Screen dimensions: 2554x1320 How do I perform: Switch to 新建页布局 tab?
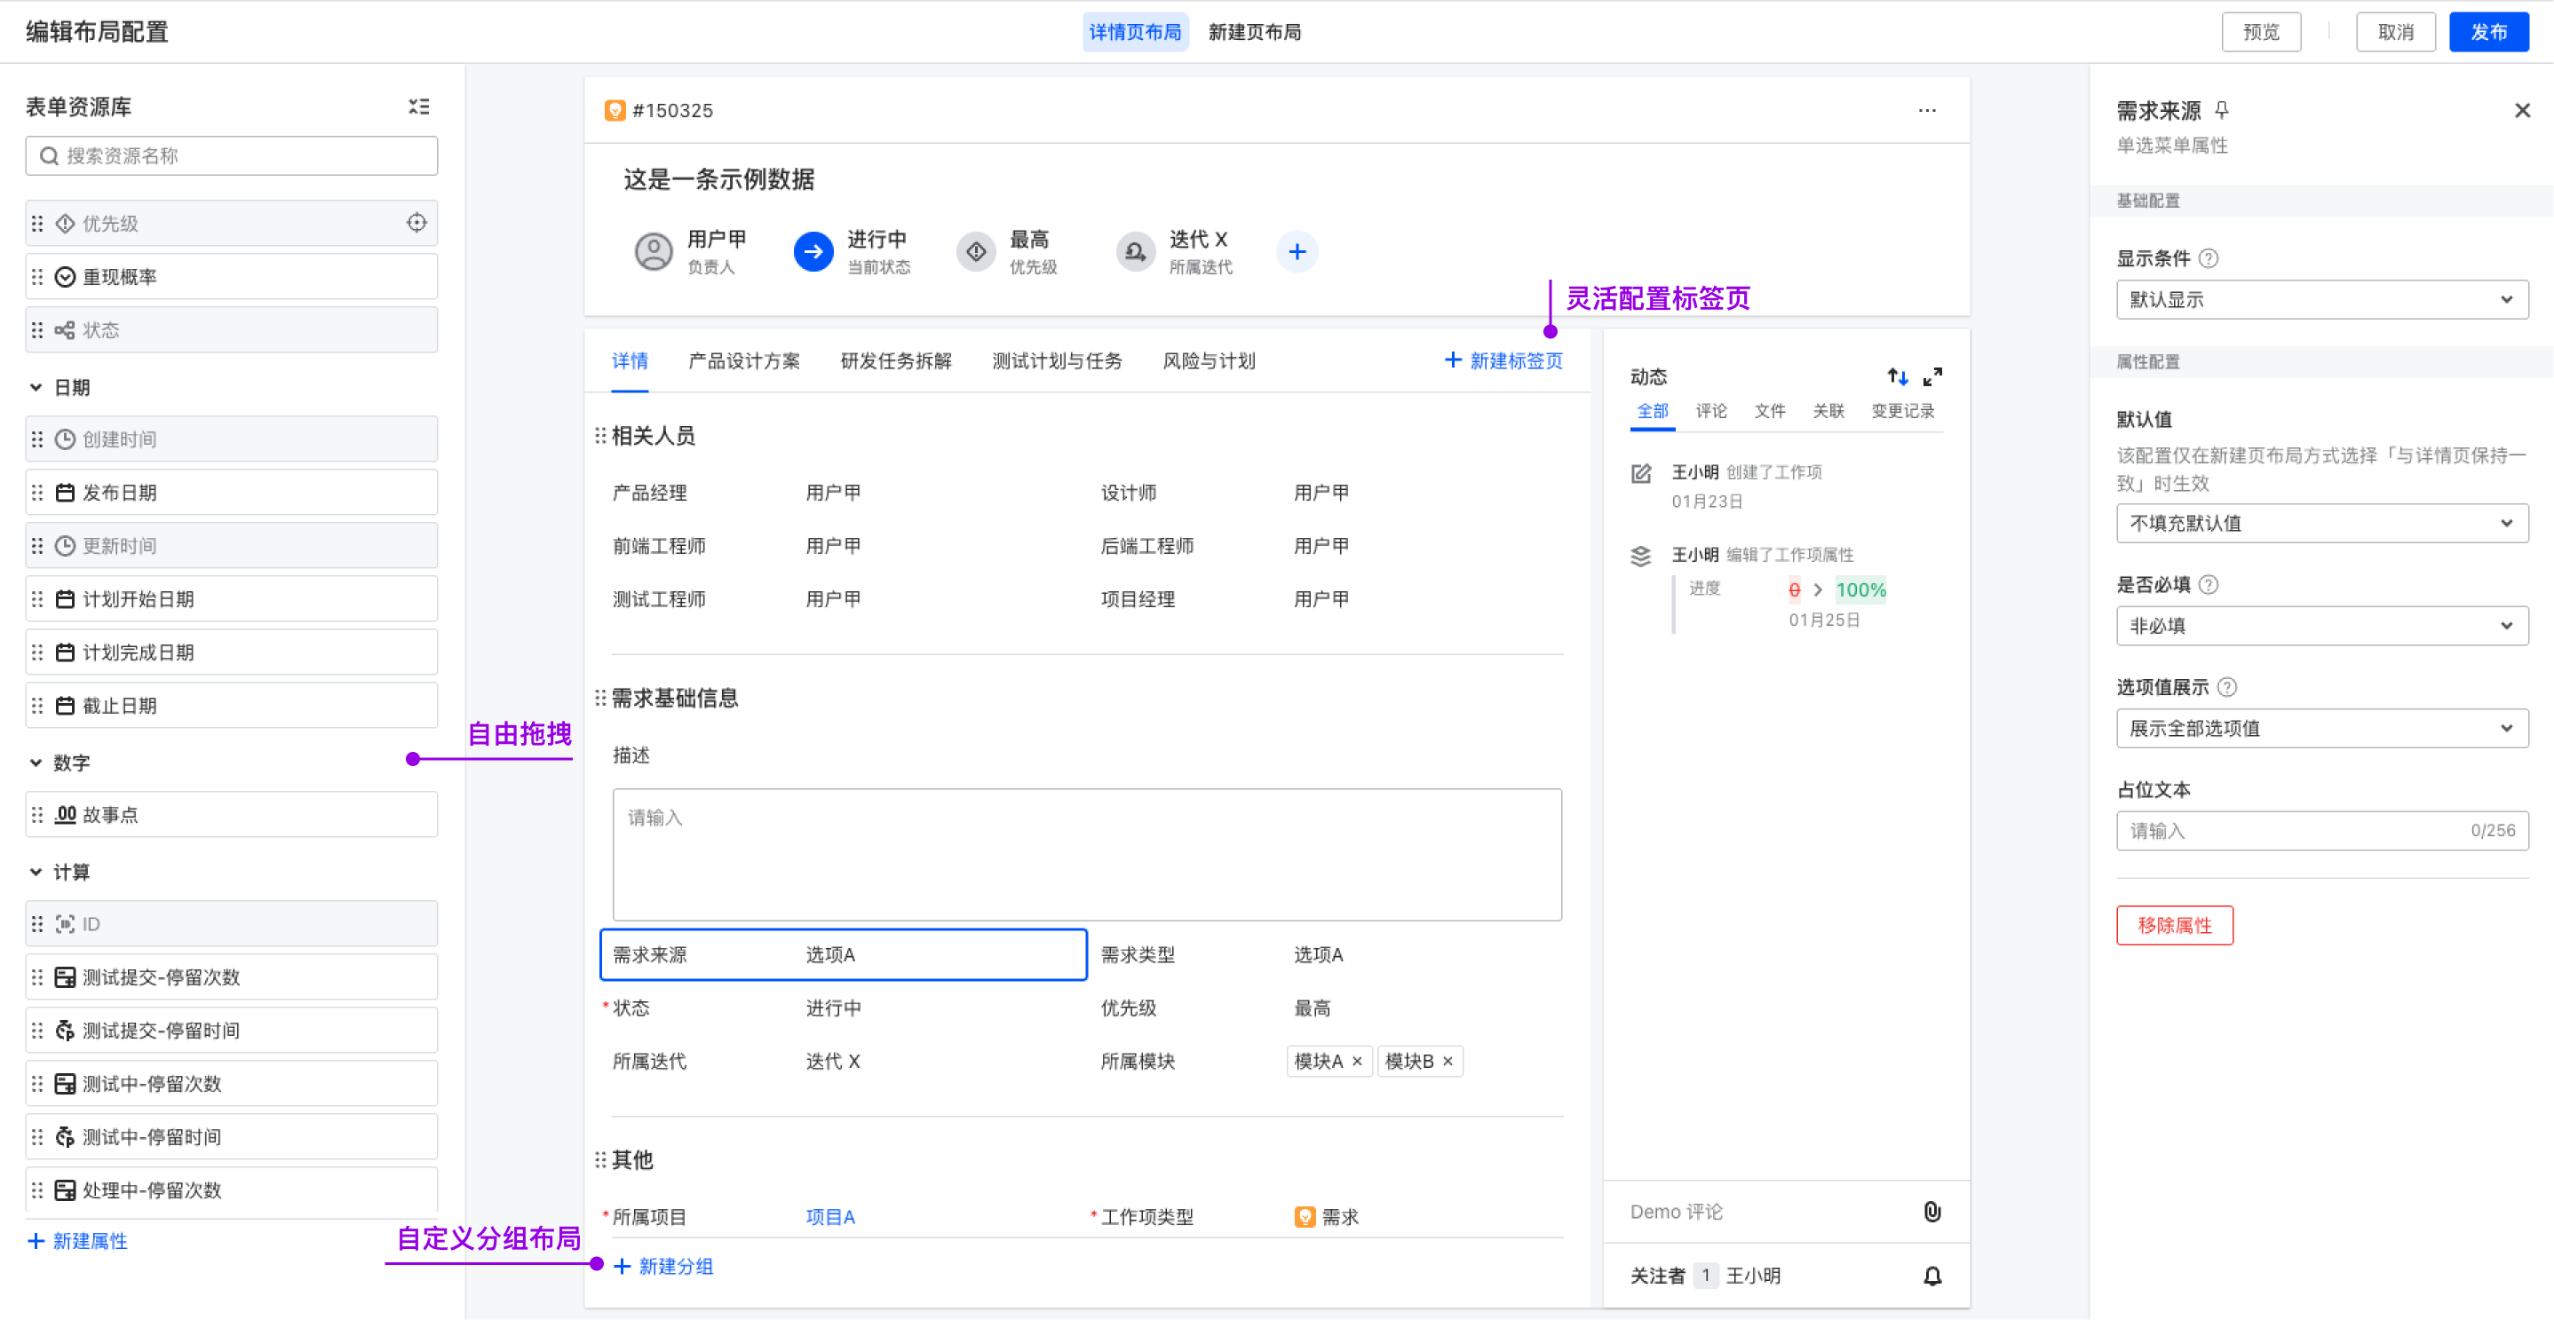click(1254, 32)
